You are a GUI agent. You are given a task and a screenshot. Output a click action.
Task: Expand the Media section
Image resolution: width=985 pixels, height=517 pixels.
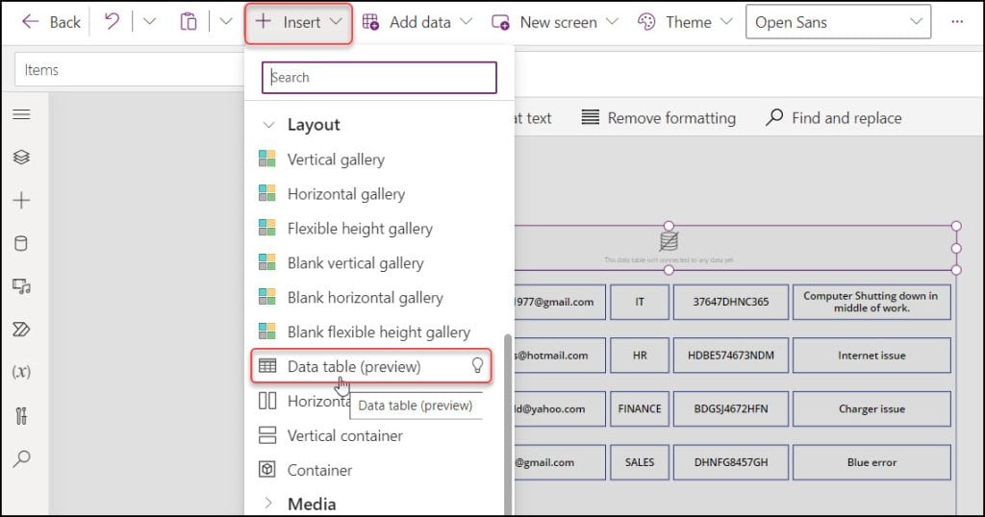pyautogui.click(x=268, y=504)
